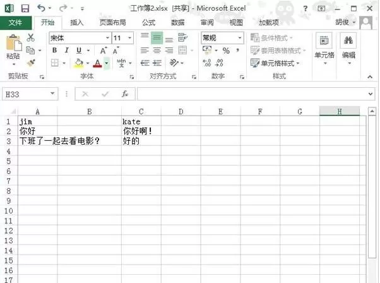Viewport: 380px width, 283px height.
Task: Apply red font color A
Action: tap(97, 63)
